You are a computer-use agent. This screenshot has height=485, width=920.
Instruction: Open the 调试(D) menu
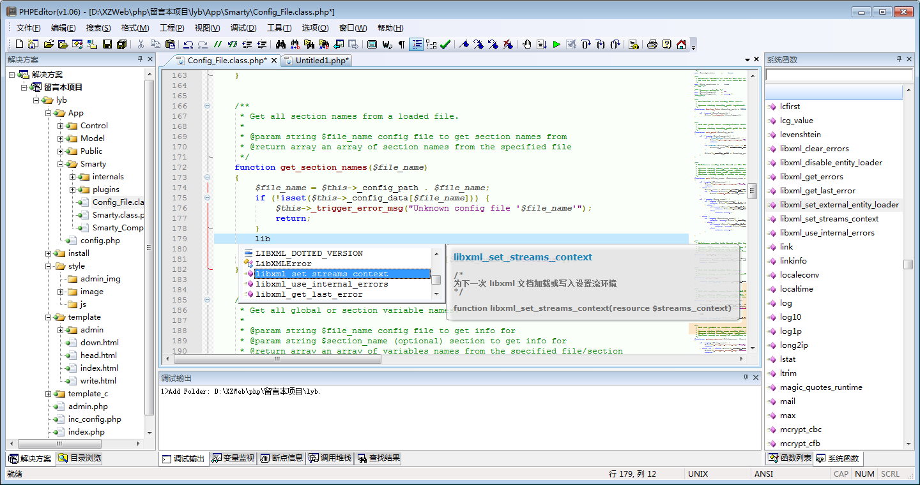(243, 27)
